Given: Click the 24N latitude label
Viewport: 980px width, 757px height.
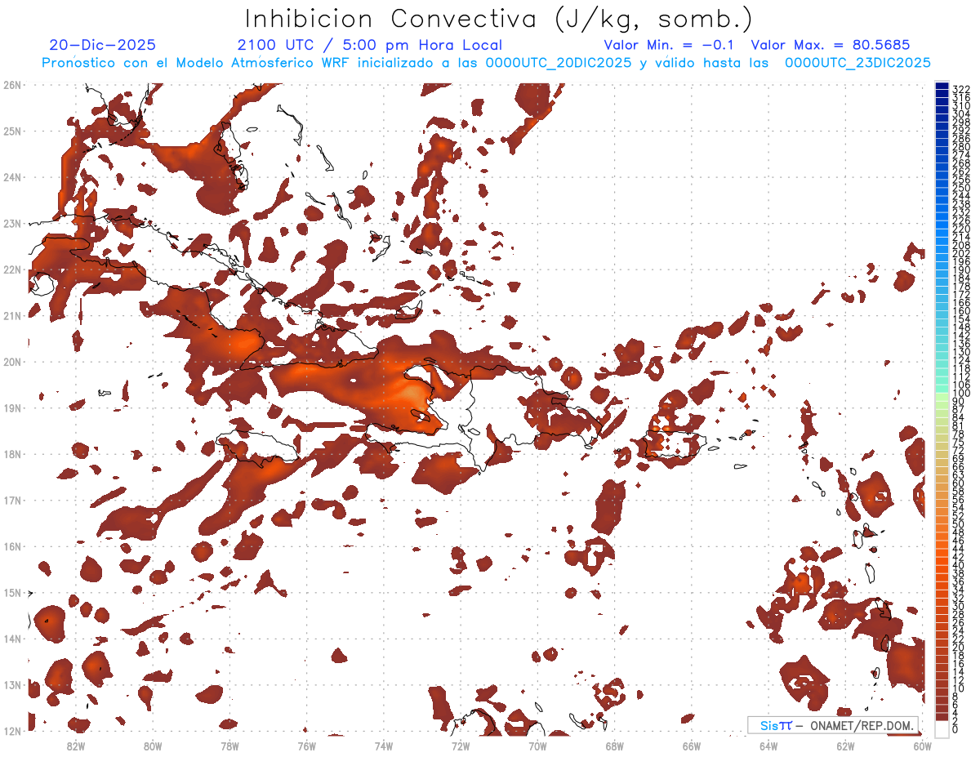Looking at the screenshot, I should (12, 177).
